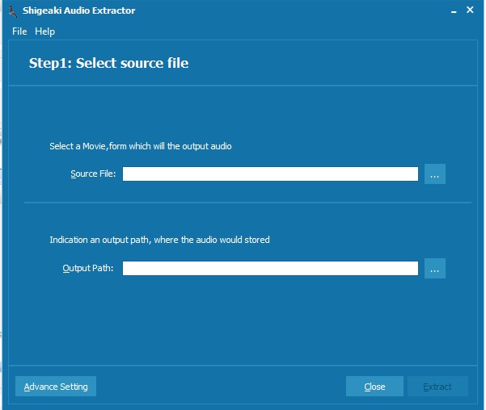The width and height of the screenshot is (486, 410).
Task: Click into the Output Path input field
Action: pos(270,268)
